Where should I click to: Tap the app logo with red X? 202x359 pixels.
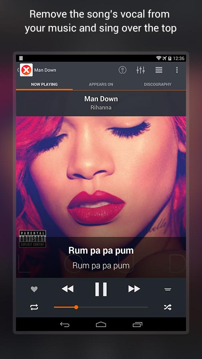pyautogui.click(x=26, y=70)
